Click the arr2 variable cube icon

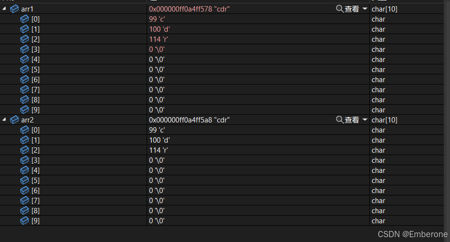pyautogui.click(x=14, y=120)
